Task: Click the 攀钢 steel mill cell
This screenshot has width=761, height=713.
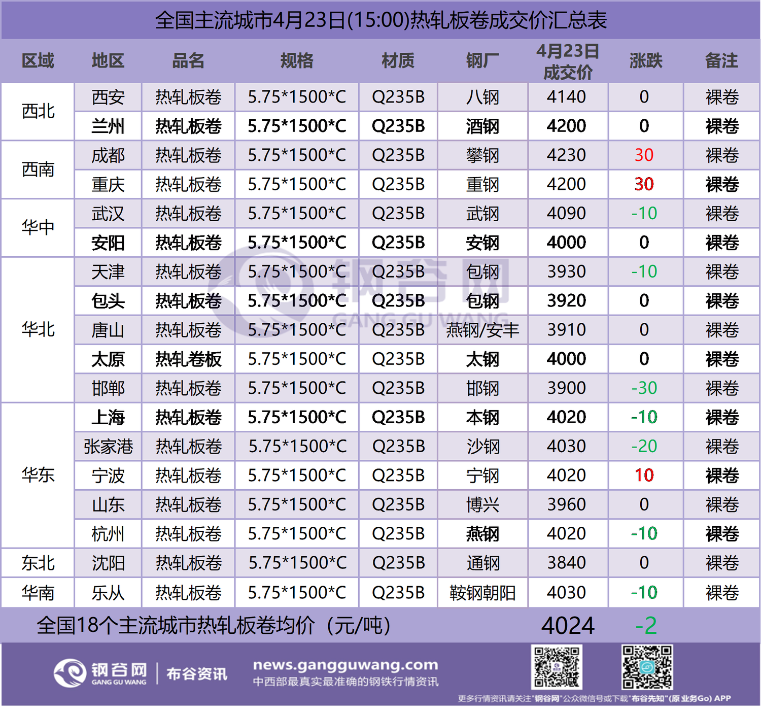Action: pos(482,155)
